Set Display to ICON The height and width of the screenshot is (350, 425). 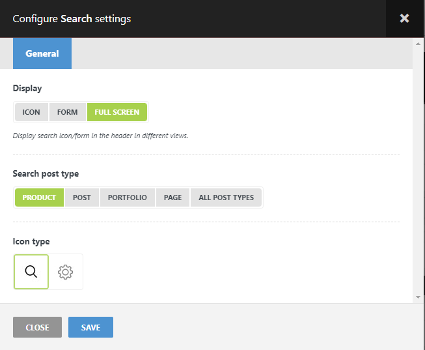[x=31, y=112]
